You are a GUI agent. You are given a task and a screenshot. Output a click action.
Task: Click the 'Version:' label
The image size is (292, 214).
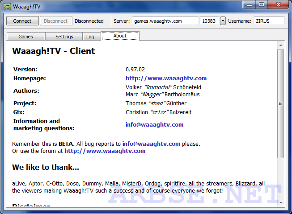(x=25, y=70)
